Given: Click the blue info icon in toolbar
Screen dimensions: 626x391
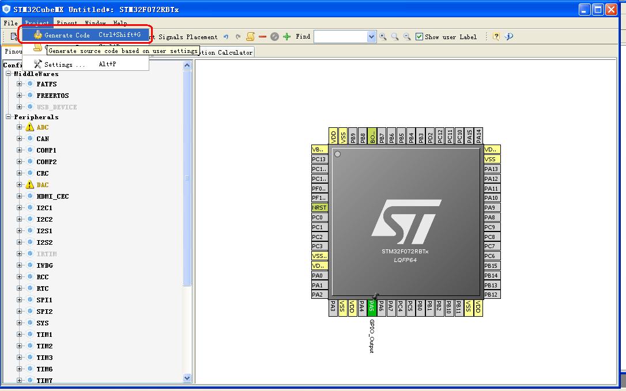Looking at the screenshot, I should tap(508, 37).
